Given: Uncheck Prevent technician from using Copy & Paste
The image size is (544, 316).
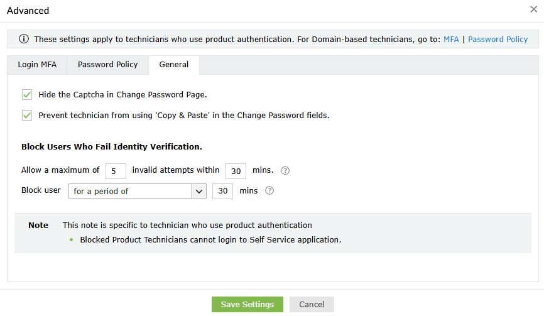Looking at the screenshot, I should (x=27, y=115).
